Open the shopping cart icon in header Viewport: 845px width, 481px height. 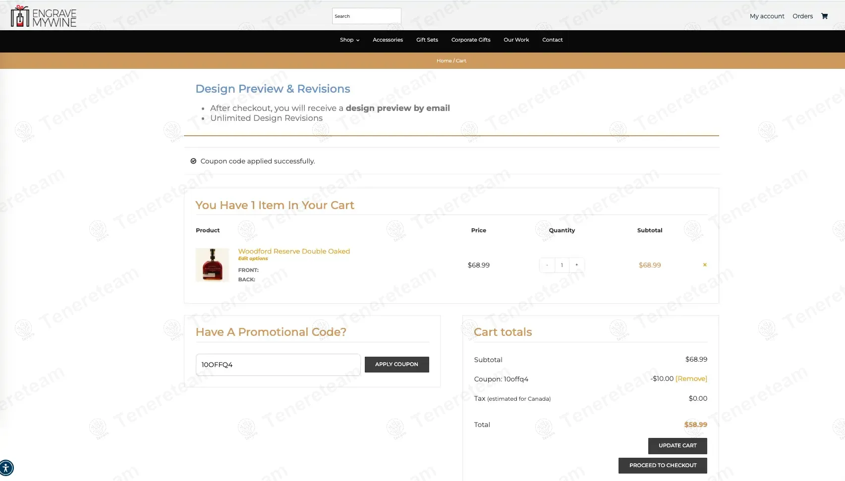pyautogui.click(x=824, y=16)
